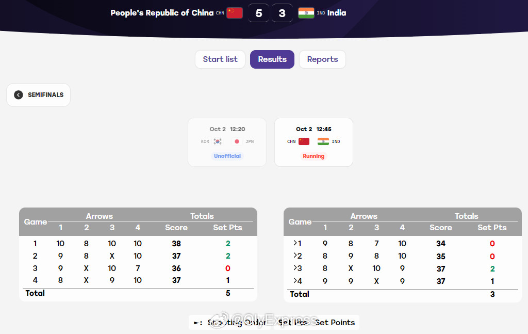Image resolution: width=528 pixels, height=334 pixels.
Task: Click the India team name in header
Action: tap(337, 13)
